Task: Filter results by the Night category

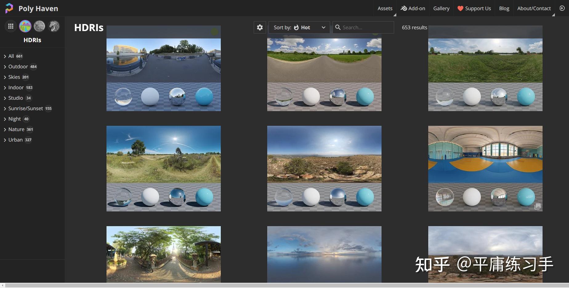Action: click(x=14, y=119)
